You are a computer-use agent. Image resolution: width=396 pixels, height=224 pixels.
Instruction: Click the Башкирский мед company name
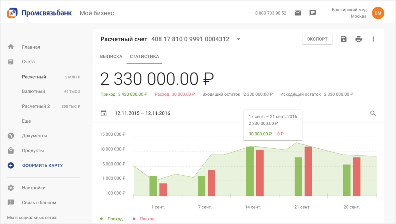tap(349, 10)
